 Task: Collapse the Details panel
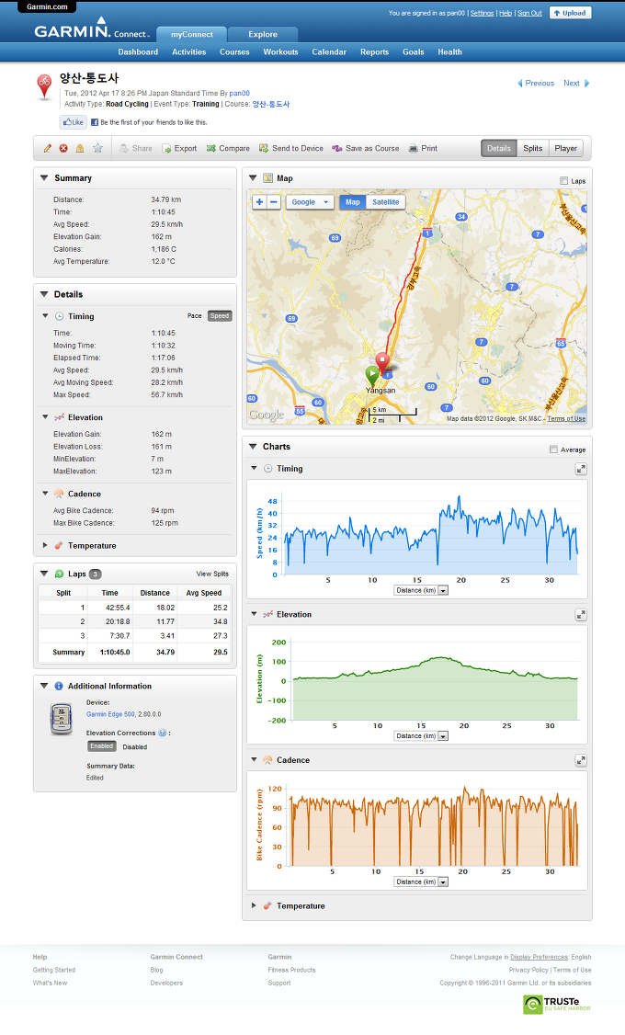[x=44, y=294]
